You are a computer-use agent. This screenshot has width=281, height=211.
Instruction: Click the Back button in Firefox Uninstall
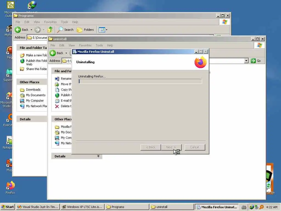pyautogui.click(x=151, y=147)
